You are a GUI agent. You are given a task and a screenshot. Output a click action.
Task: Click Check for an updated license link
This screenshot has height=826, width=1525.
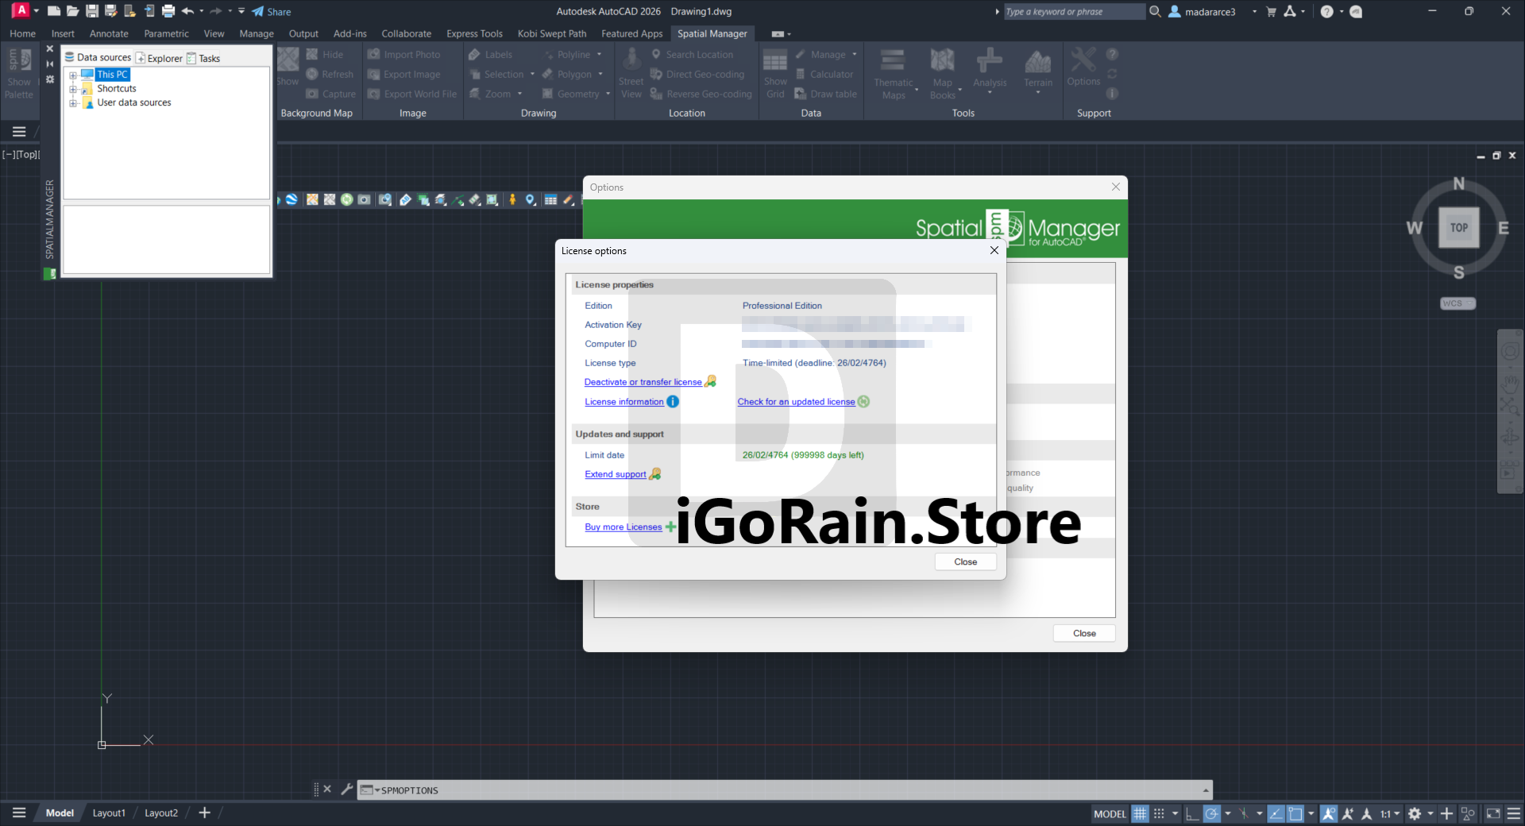click(796, 402)
